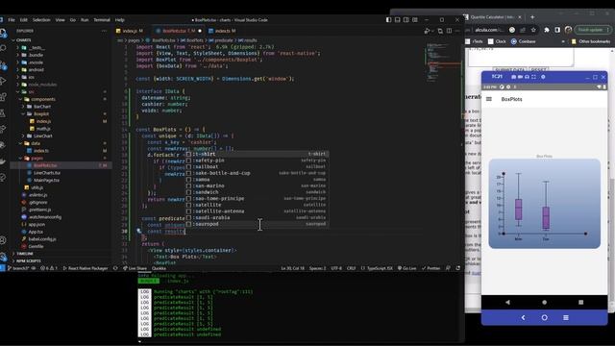
Task: Toggle Panel layout icon in title bar
Action: point(397,19)
